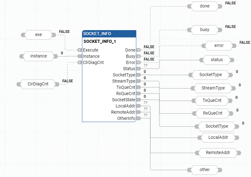251x177 pixels.
Task: Select the "exe" variable block
Action: point(38,35)
